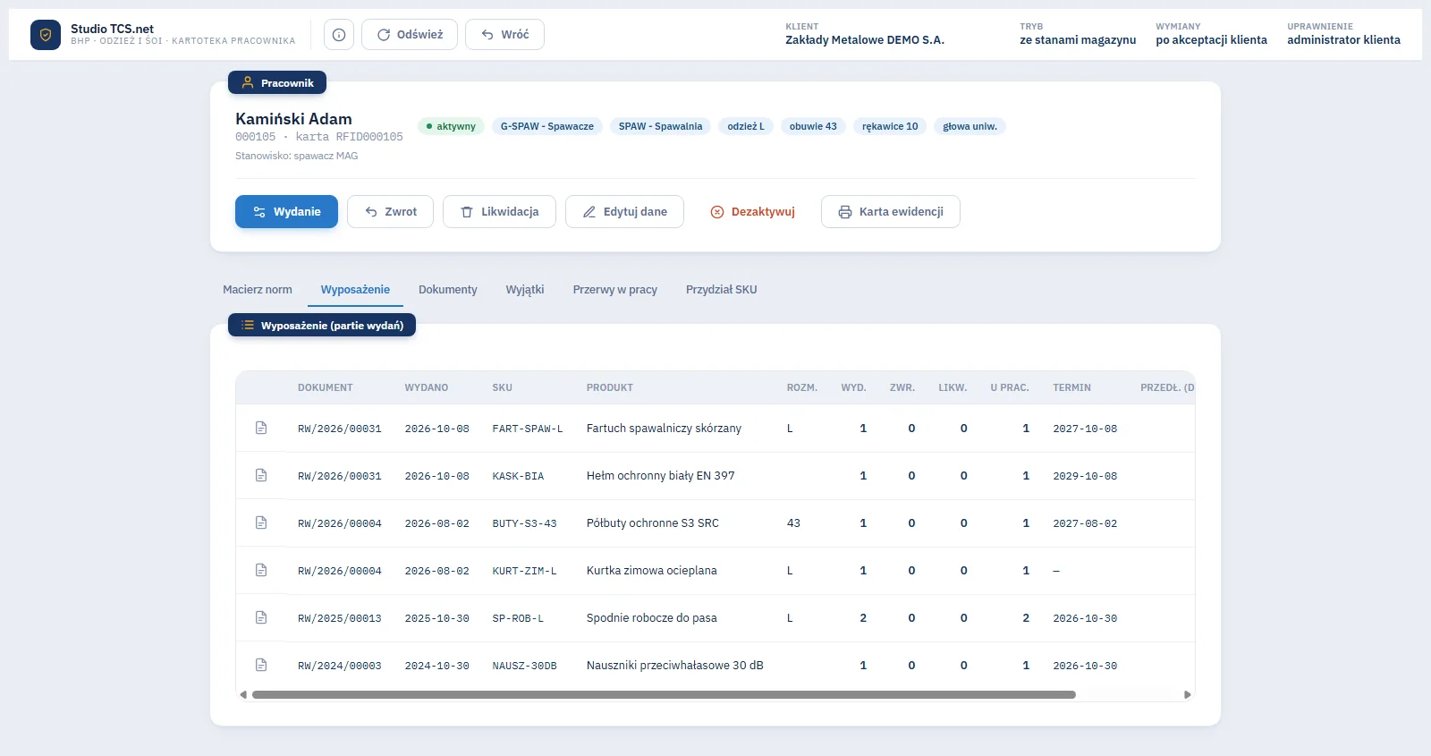Screen dimensions: 1431x756
Task: Click the Wydanie button
Action: (x=286, y=212)
